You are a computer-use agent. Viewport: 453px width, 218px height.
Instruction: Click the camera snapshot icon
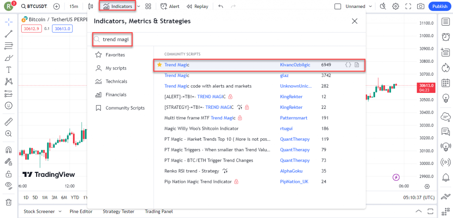point(421,6)
